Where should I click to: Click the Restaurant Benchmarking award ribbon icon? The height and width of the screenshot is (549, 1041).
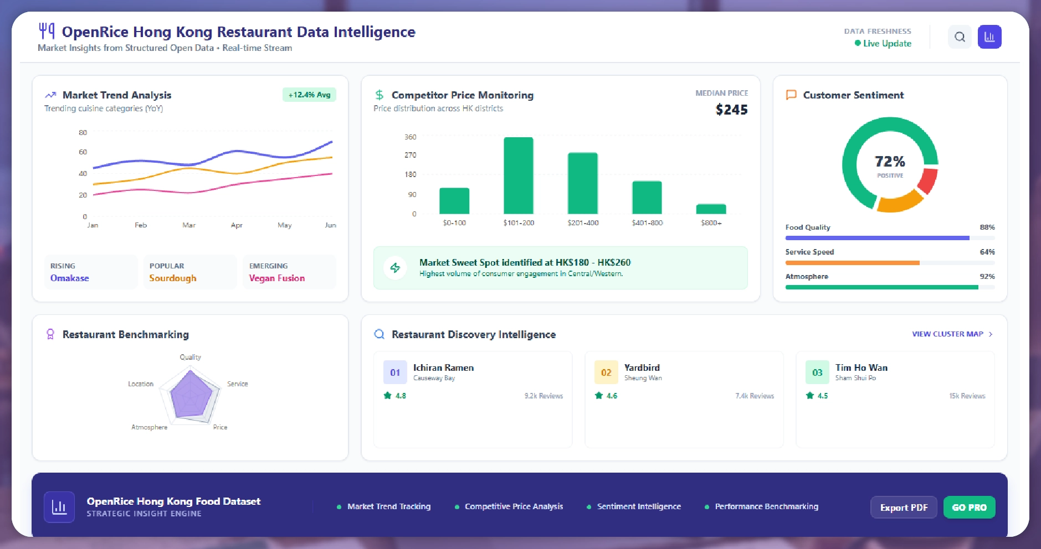[x=50, y=334]
